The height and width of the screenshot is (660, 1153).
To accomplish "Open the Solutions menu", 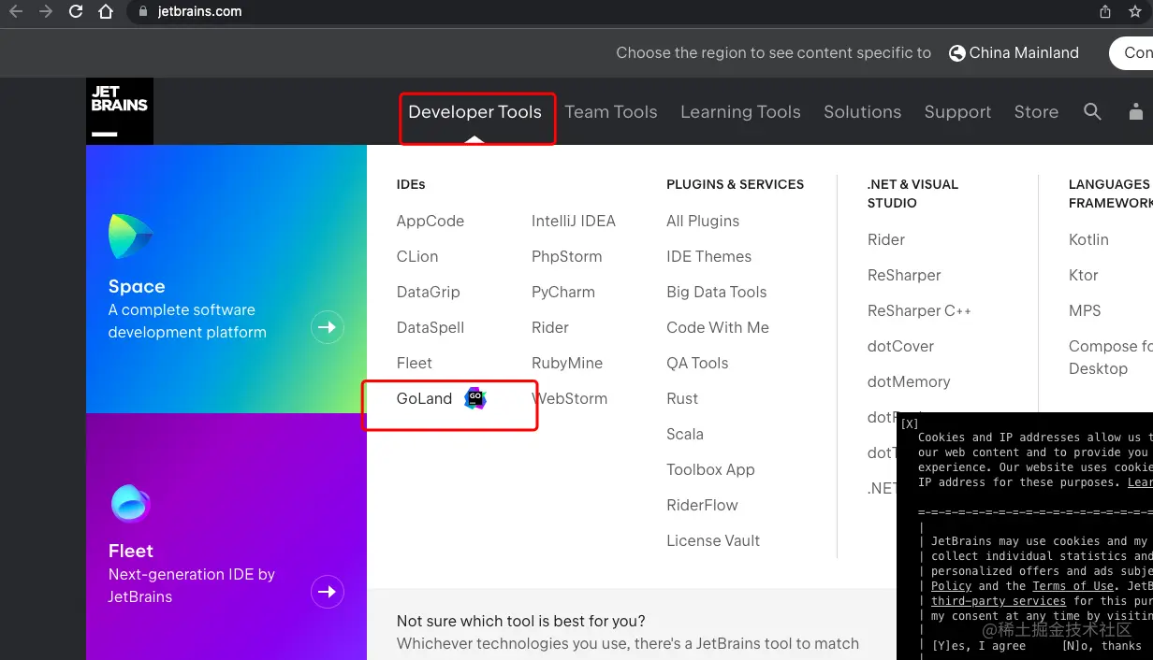I will (x=862, y=112).
